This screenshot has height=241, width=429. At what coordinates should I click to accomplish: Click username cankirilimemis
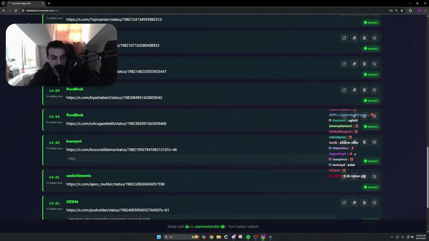pos(79,176)
